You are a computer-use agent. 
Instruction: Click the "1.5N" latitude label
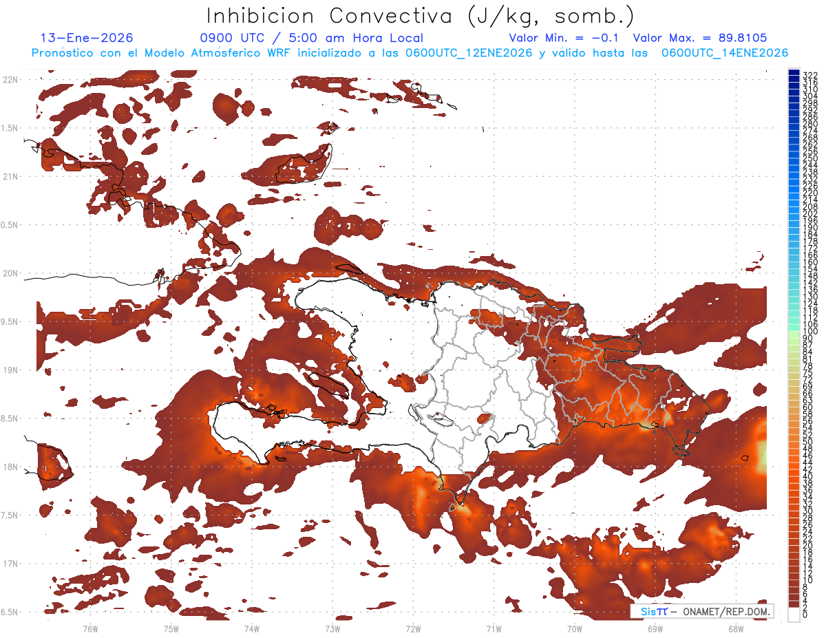click(x=10, y=128)
